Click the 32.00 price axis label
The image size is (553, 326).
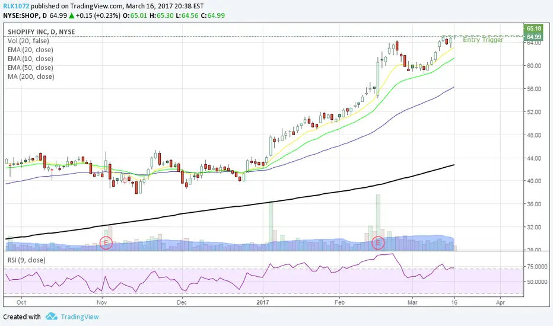coord(534,227)
